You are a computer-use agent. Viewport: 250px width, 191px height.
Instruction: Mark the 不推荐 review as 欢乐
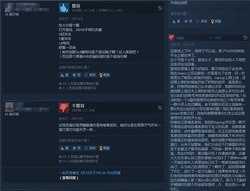(x=90, y=148)
